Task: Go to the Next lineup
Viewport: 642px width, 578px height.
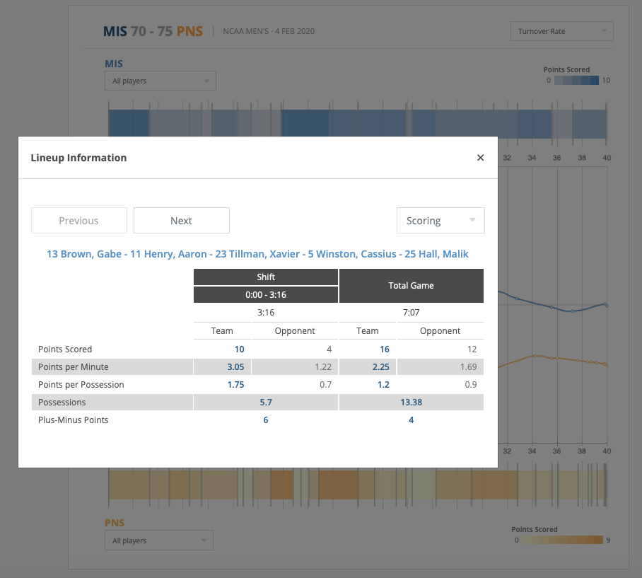Action: (x=182, y=221)
